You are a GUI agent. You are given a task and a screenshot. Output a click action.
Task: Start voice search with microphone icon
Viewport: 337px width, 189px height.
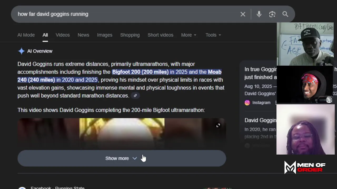coord(259,14)
